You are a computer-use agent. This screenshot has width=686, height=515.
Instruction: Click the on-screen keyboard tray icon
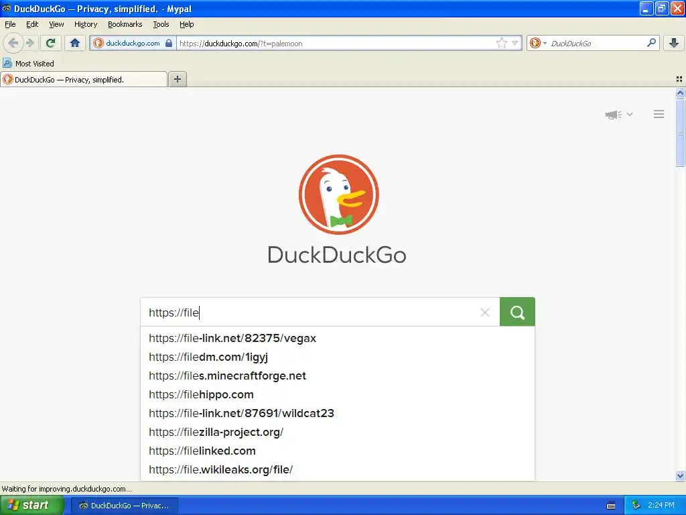tap(611, 506)
